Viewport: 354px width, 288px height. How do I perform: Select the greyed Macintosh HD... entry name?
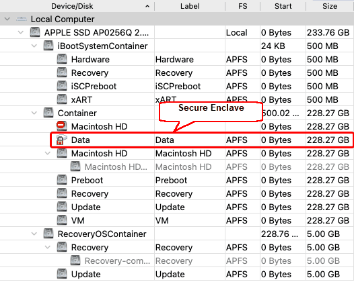click(116, 167)
